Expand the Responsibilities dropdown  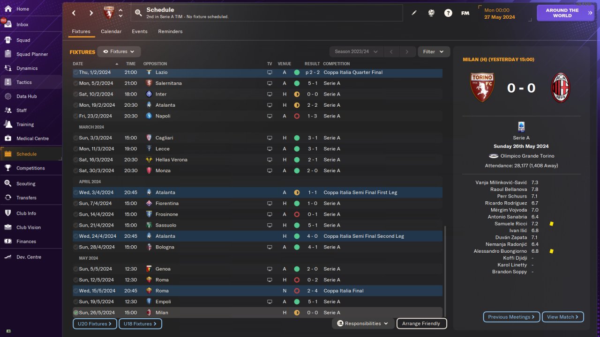(x=363, y=323)
